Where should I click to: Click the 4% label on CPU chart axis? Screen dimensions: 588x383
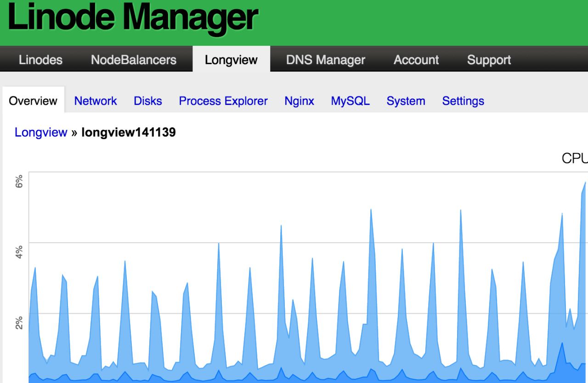coord(19,252)
